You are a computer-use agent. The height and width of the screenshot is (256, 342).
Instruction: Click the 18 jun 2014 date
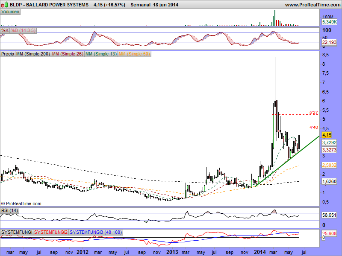pyautogui.click(x=166, y=5)
